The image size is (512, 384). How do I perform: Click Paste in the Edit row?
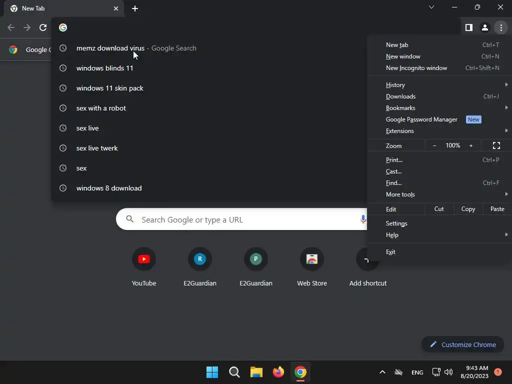click(x=497, y=209)
